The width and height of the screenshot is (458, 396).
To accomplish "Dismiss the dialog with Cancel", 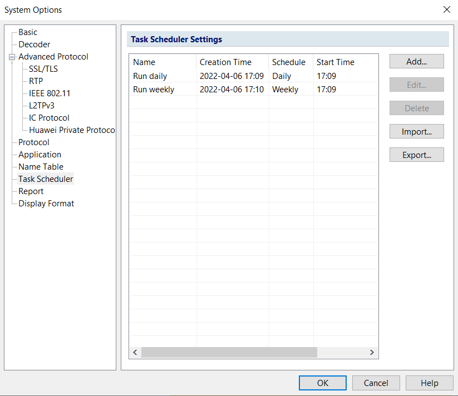I will [376, 383].
